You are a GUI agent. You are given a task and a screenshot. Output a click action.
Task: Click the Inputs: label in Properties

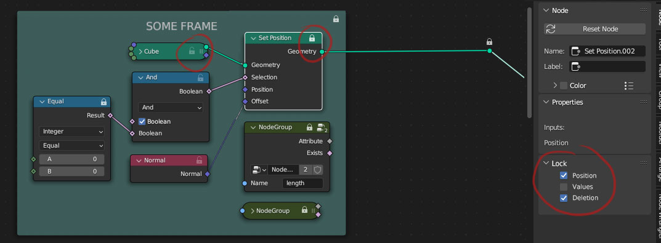coord(554,127)
